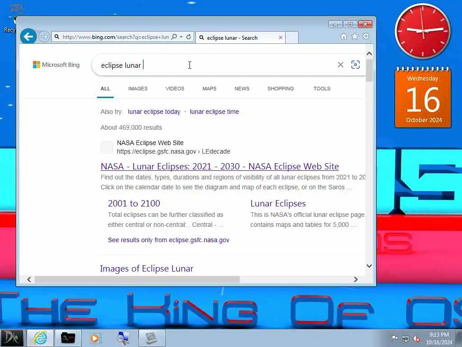
Task: Click the bing.com address bar URL
Action: pyautogui.click(x=115, y=37)
